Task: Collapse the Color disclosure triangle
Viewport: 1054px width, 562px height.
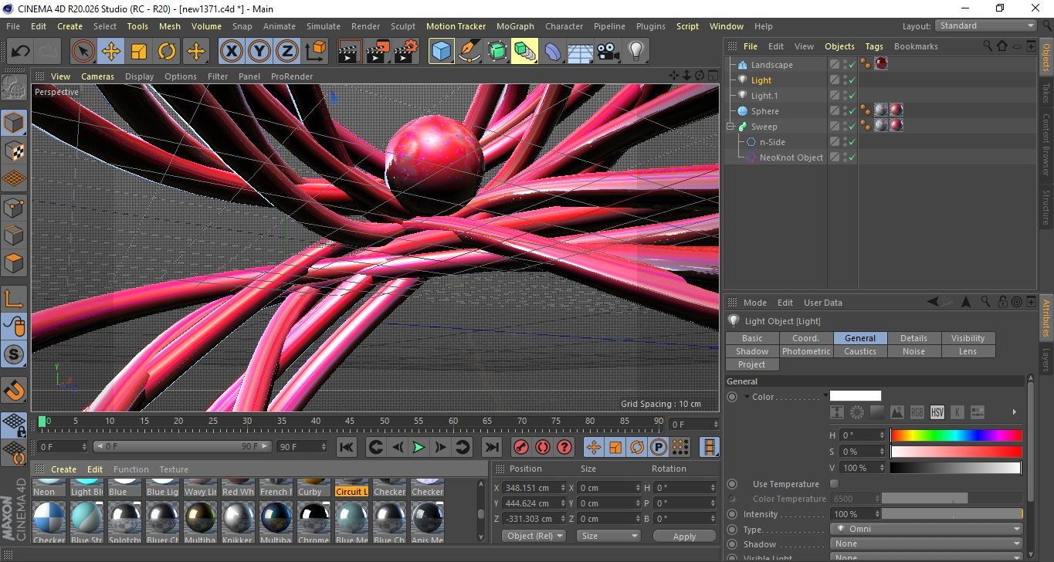Action: click(x=747, y=397)
